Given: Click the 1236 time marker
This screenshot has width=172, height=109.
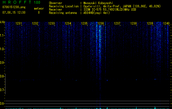Looking at the screenshot, I should point(101,23).
